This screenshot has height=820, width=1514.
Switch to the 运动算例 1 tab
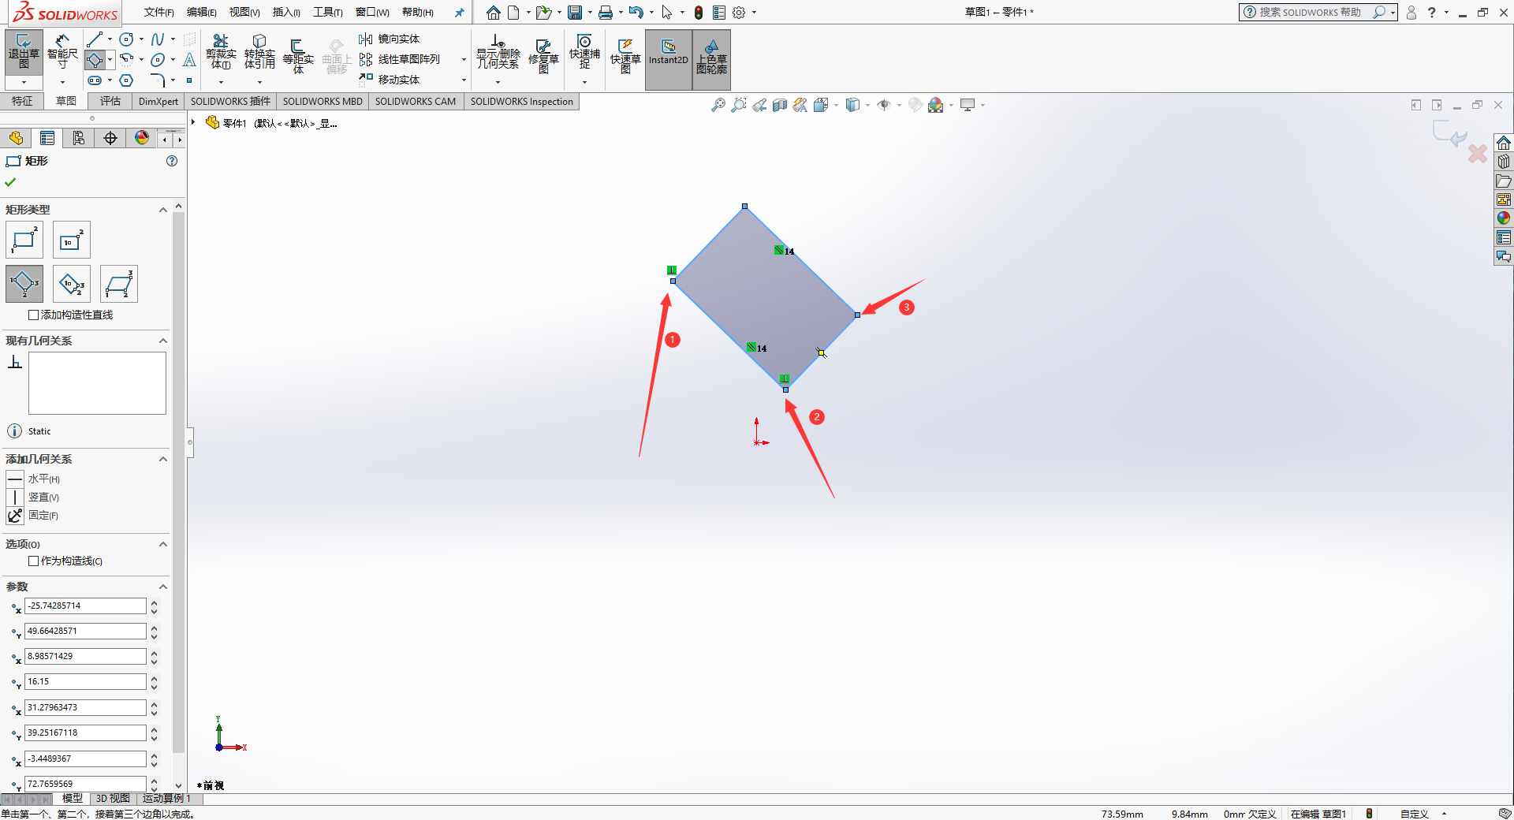pyautogui.click(x=166, y=798)
